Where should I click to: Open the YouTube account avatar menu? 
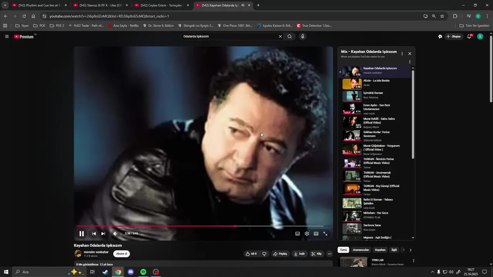pos(480,37)
